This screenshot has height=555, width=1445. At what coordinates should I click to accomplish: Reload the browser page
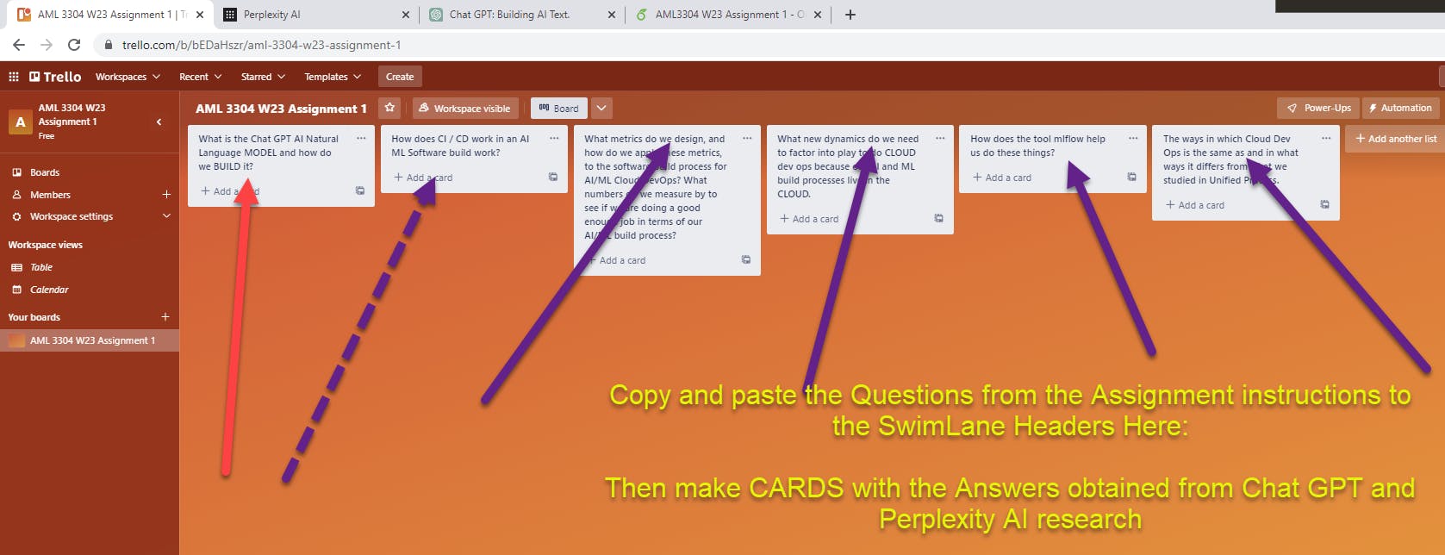pyautogui.click(x=74, y=45)
